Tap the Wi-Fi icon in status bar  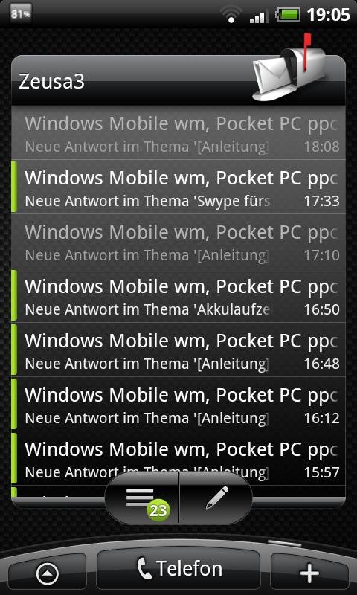(x=231, y=15)
